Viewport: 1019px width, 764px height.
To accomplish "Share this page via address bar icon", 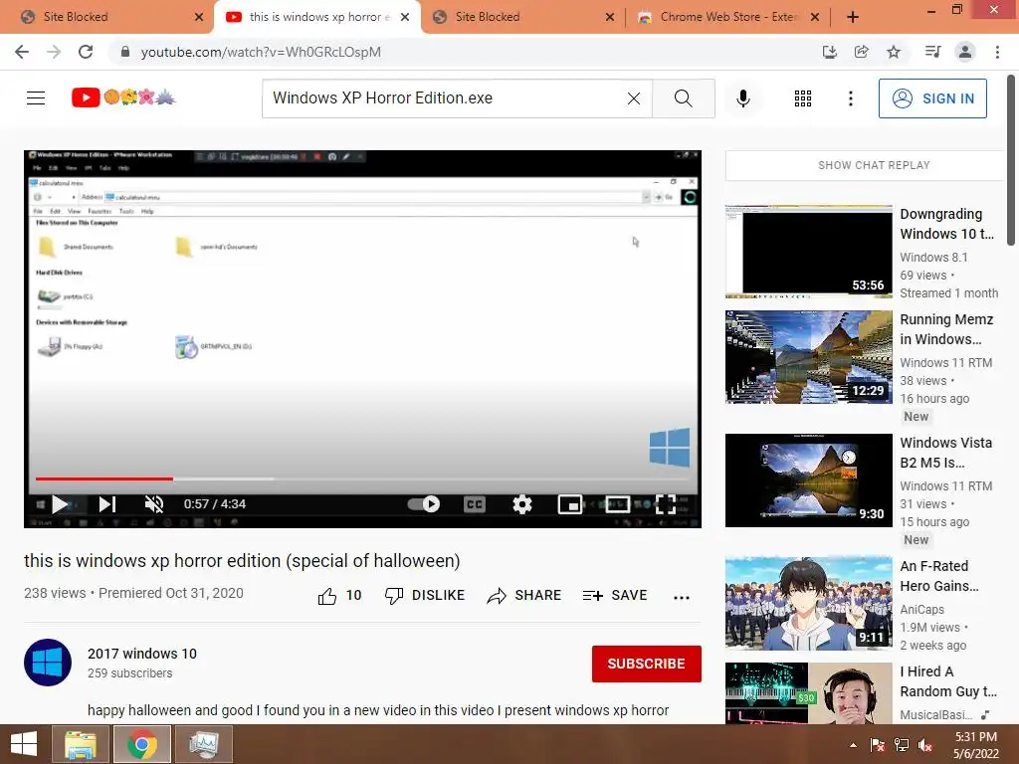I will (861, 52).
